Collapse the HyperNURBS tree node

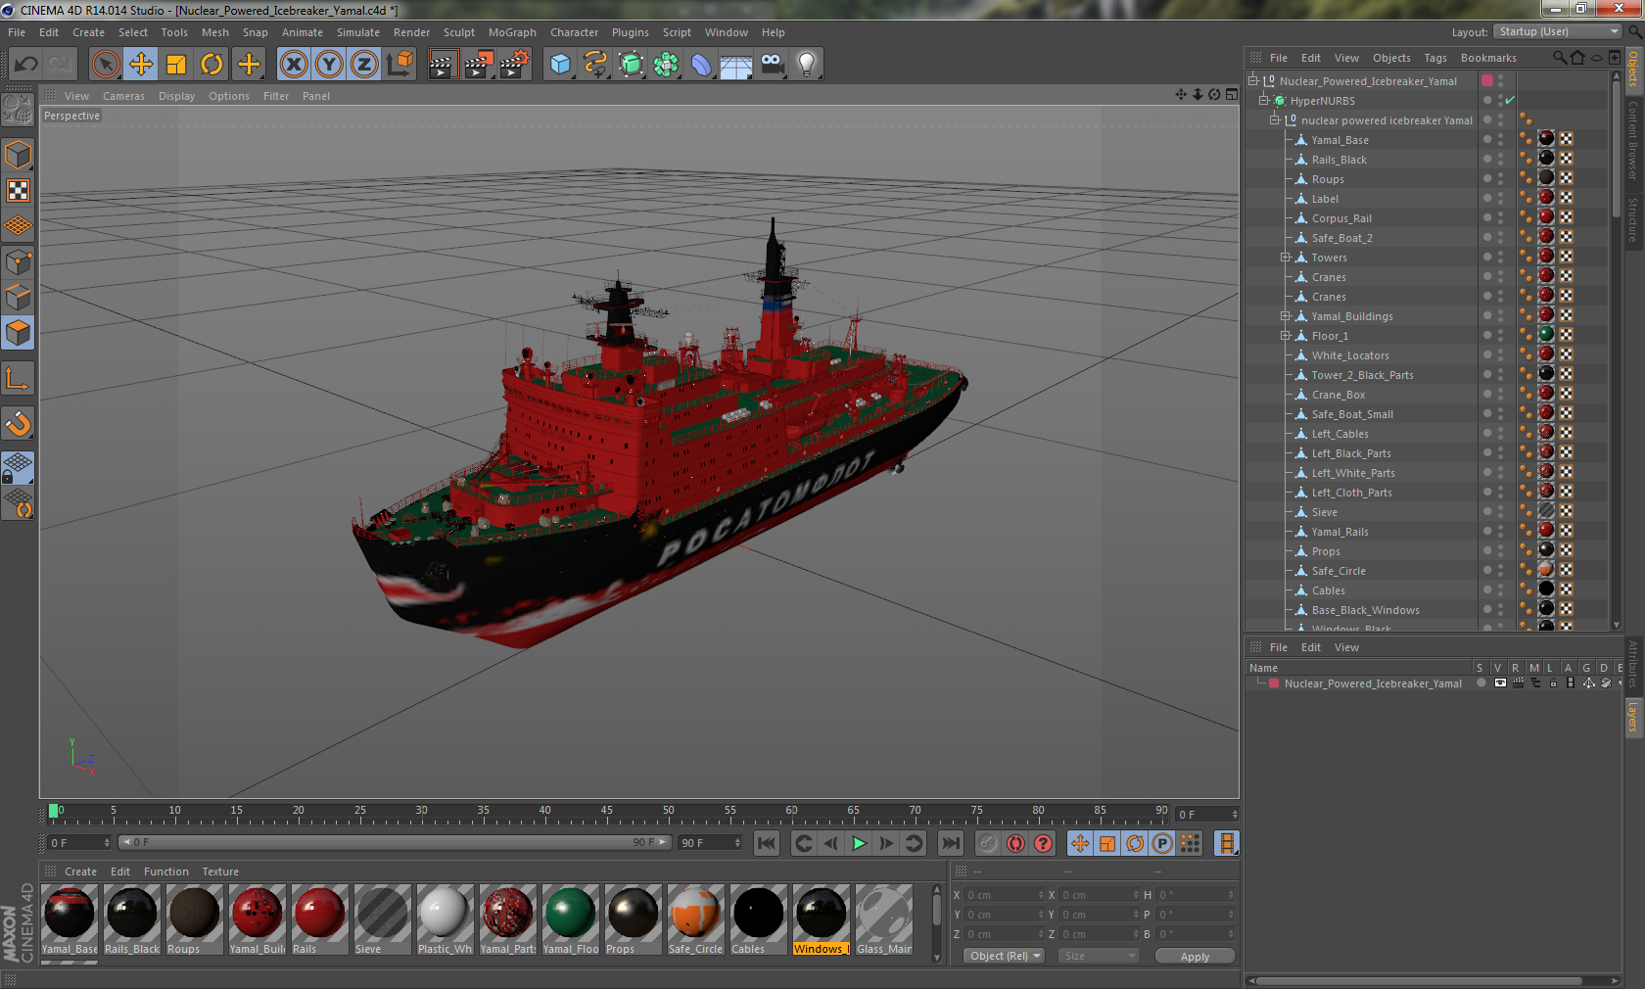pyautogui.click(x=1264, y=100)
